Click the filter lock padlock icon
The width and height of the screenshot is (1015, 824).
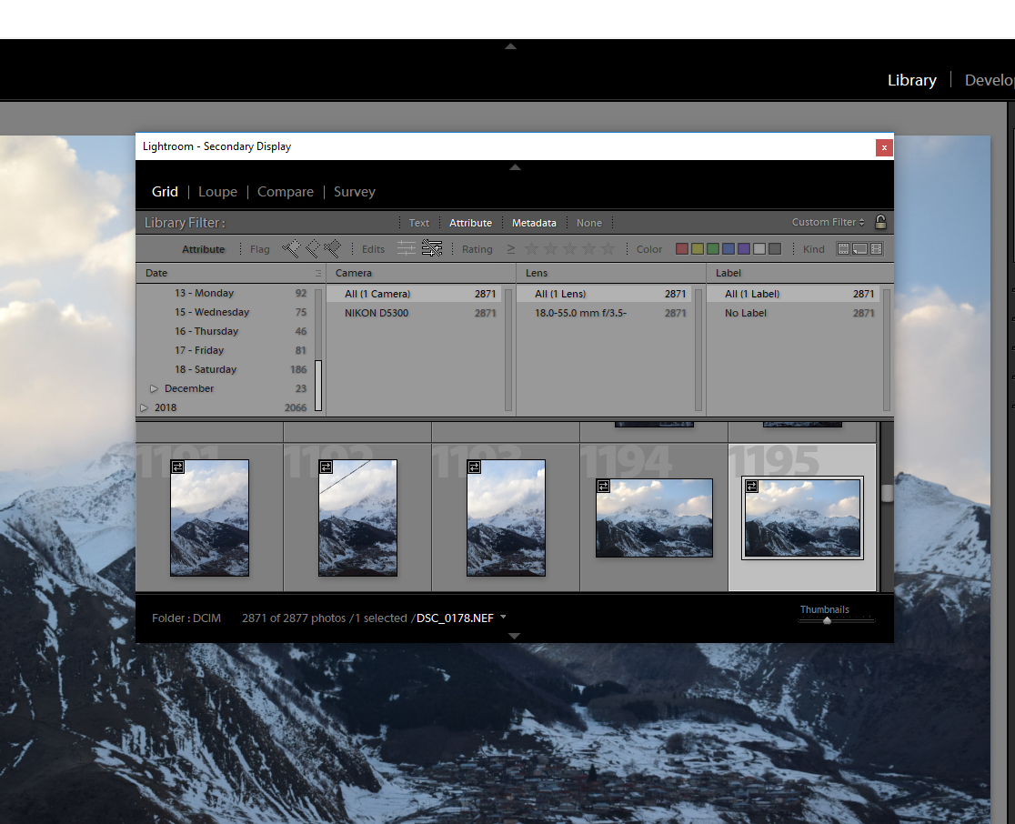879,222
